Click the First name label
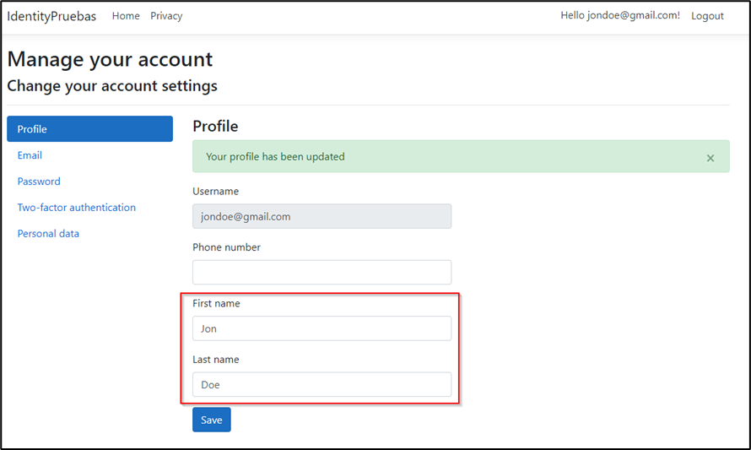The image size is (751, 450). pyautogui.click(x=216, y=303)
